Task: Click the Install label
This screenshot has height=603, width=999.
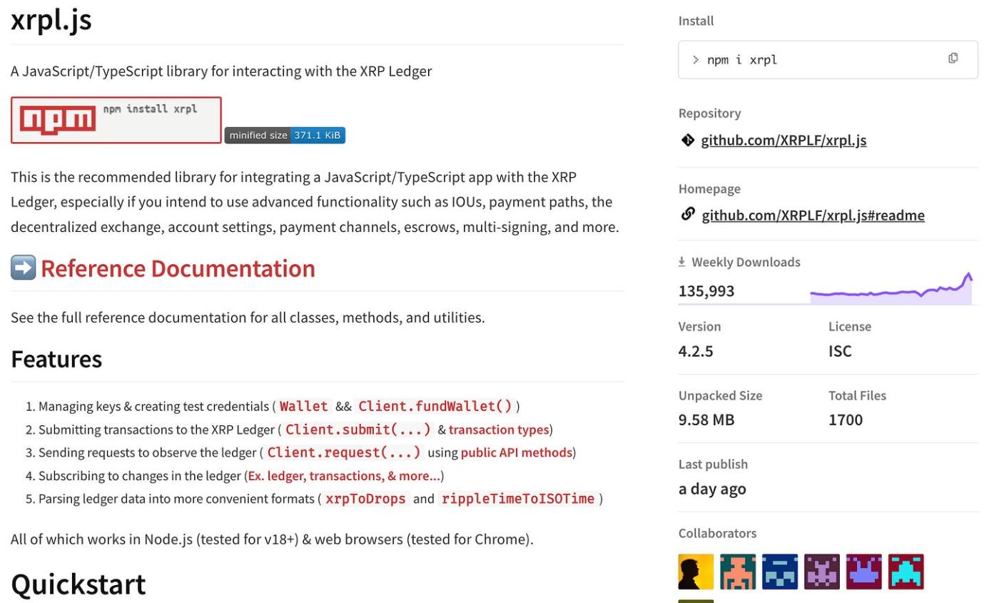Action: tap(696, 21)
